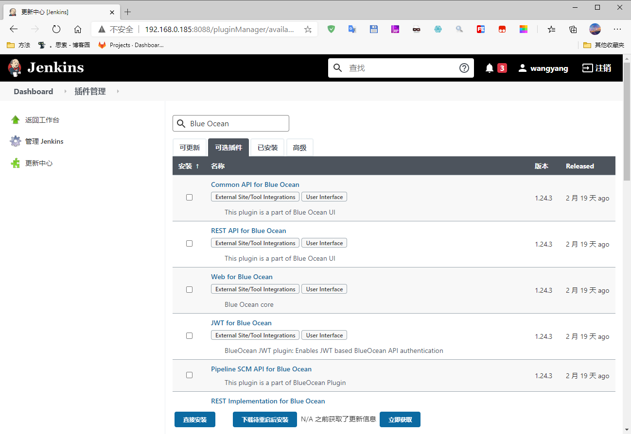Image resolution: width=631 pixels, height=434 pixels.
Task: Open the 思索 - 博客园 bookmark
Action: [64, 45]
